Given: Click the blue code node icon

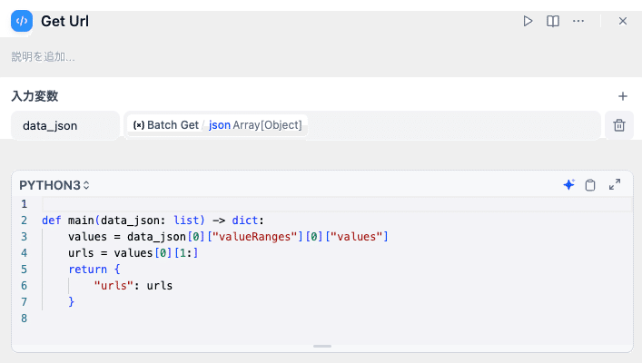Looking at the screenshot, I should click(x=22, y=21).
